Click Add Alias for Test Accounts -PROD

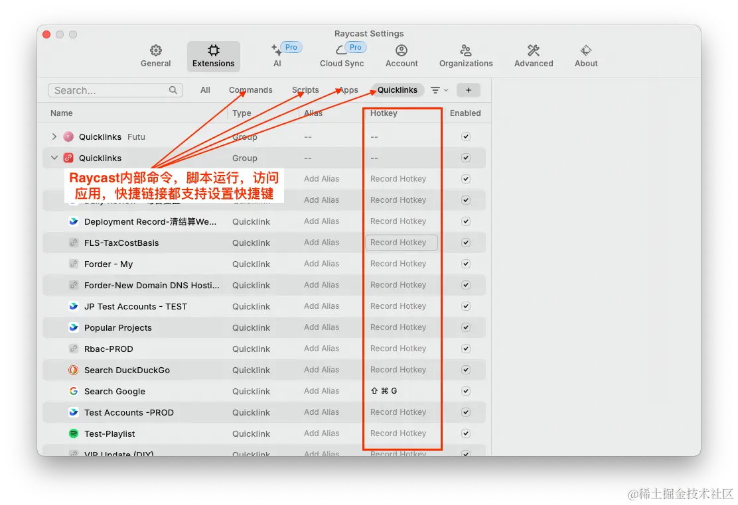pyautogui.click(x=321, y=412)
